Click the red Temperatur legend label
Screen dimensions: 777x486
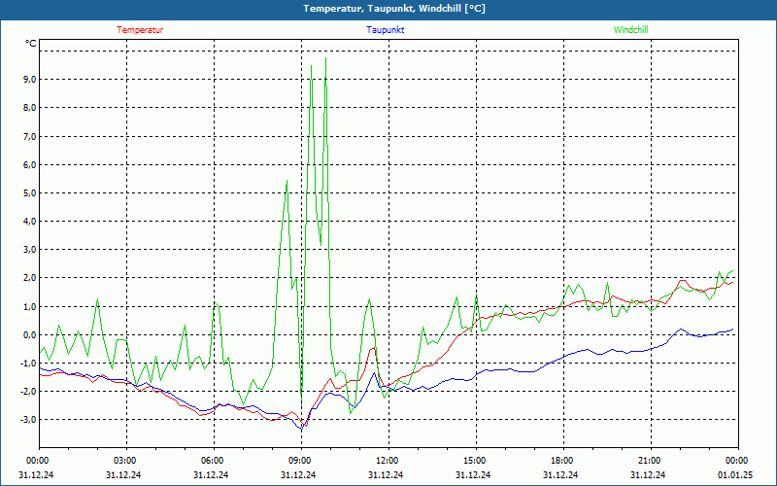click(x=140, y=30)
